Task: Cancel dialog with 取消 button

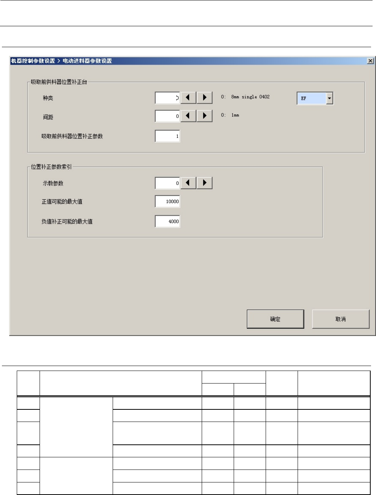Action: pyautogui.click(x=341, y=319)
